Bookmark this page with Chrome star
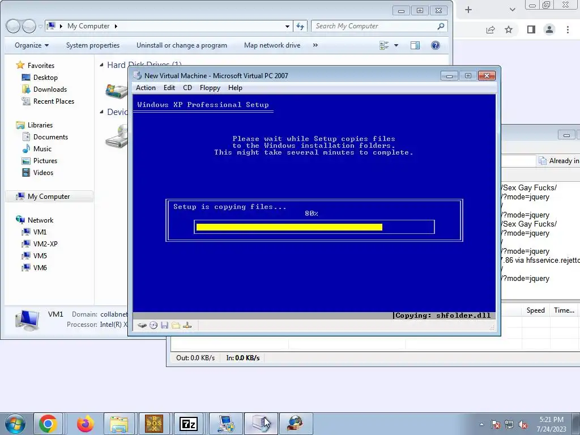Screen dimensions: 580x435 (x=509, y=29)
